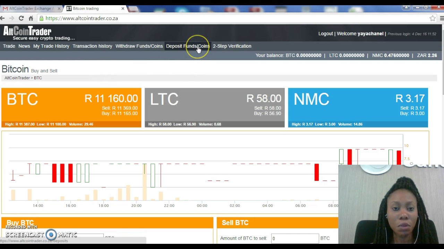Viewport: 444px width, 249px height.
Task: Click the BTC 0.00000000 balance text
Action: (x=304, y=55)
